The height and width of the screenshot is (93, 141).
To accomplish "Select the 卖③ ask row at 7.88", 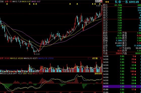I will (122, 13).
